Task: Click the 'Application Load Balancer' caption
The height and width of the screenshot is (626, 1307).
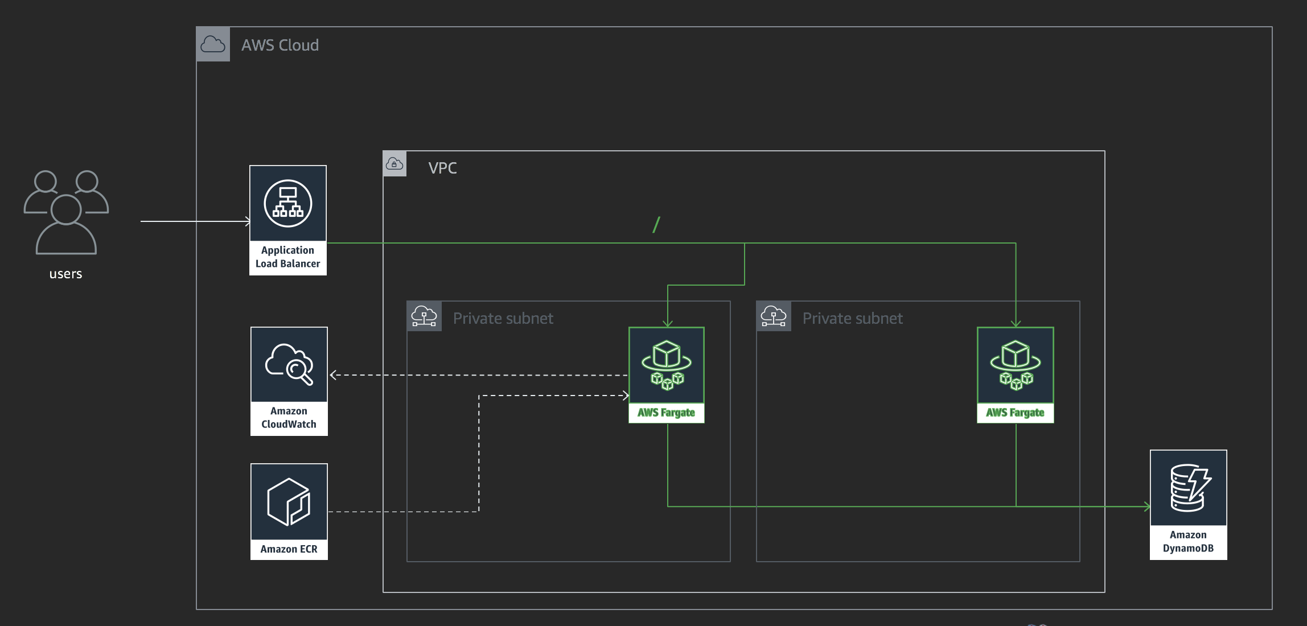Action: (288, 257)
